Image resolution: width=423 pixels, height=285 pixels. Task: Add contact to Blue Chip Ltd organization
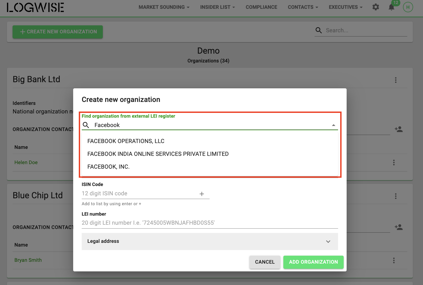point(399,227)
